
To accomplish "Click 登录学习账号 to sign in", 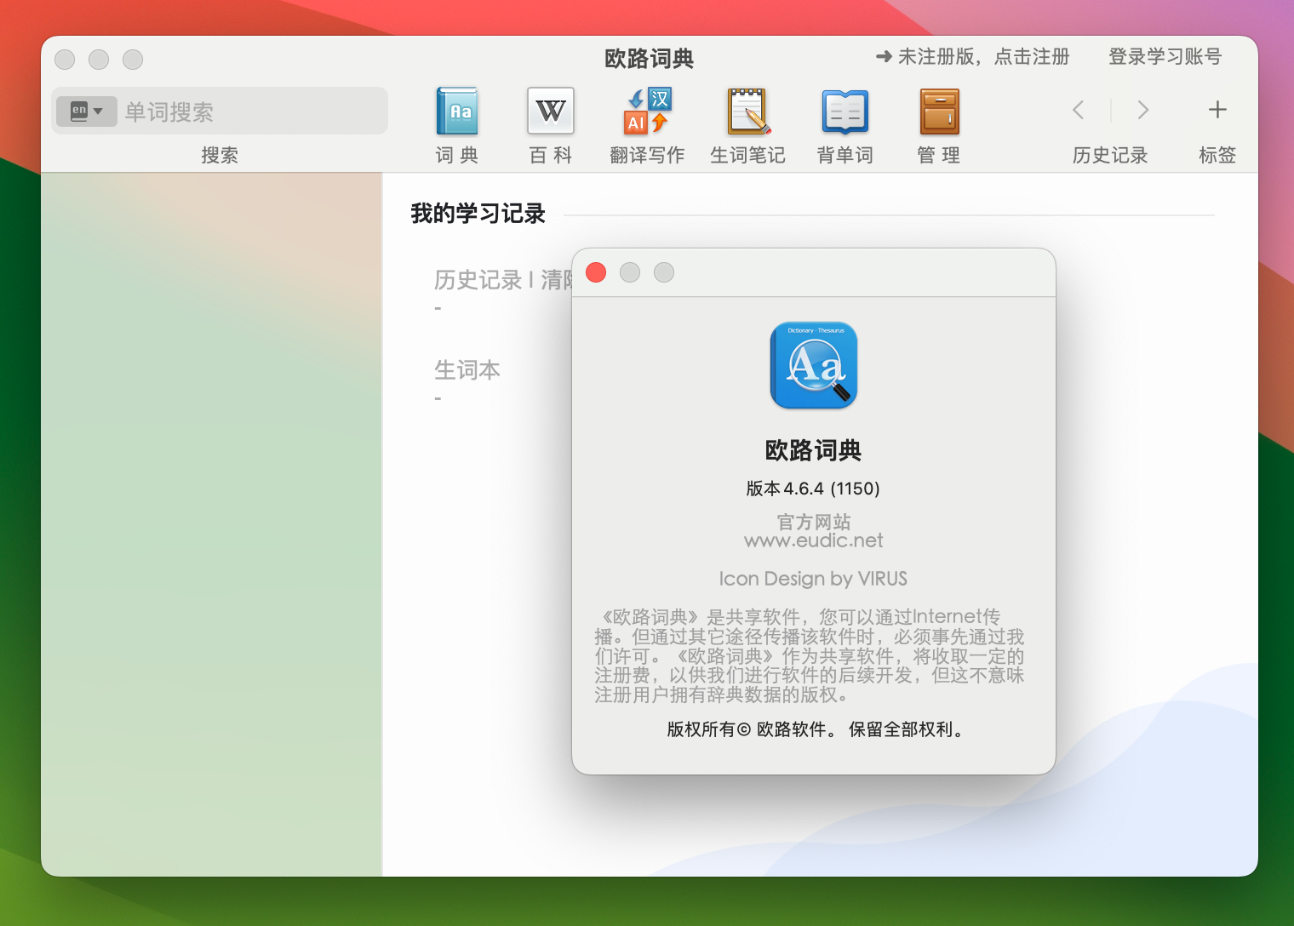I will tap(1164, 56).
